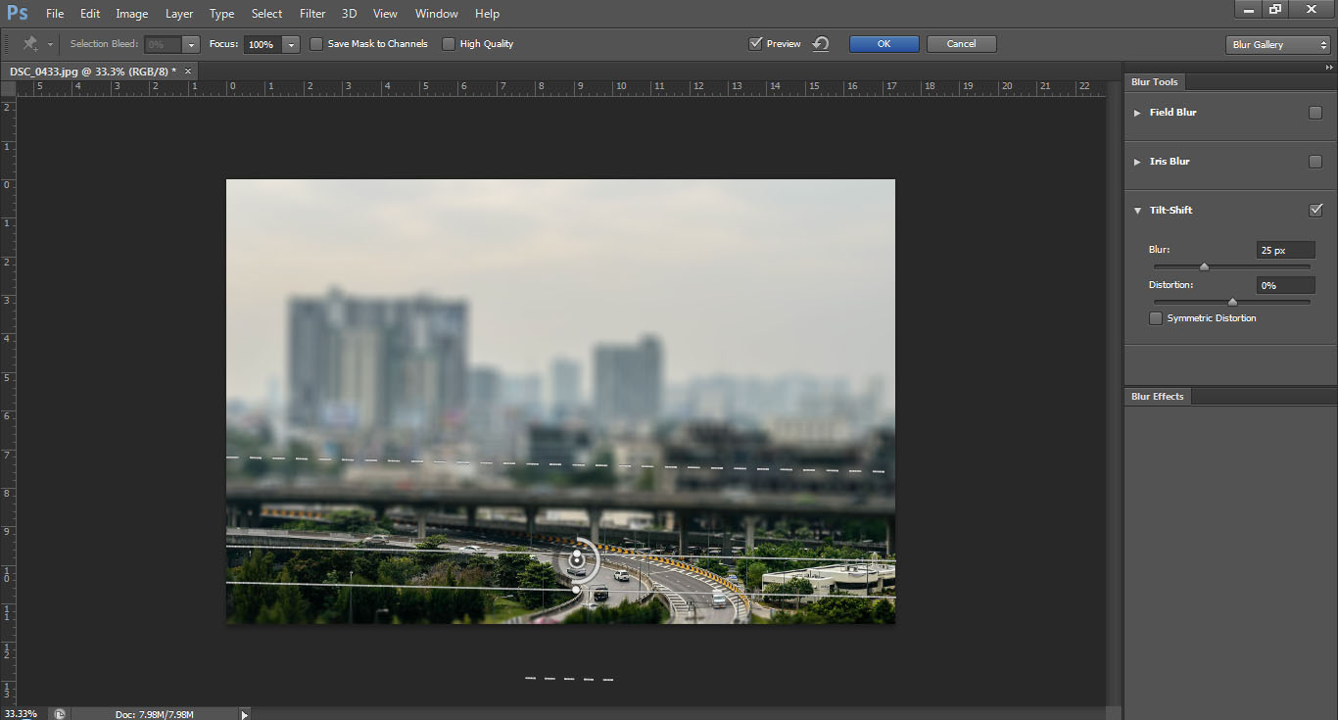Switch to the Blur Effects tab
The height and width of the screenshot is (720, 1338).
click(x=1157, y=396)
